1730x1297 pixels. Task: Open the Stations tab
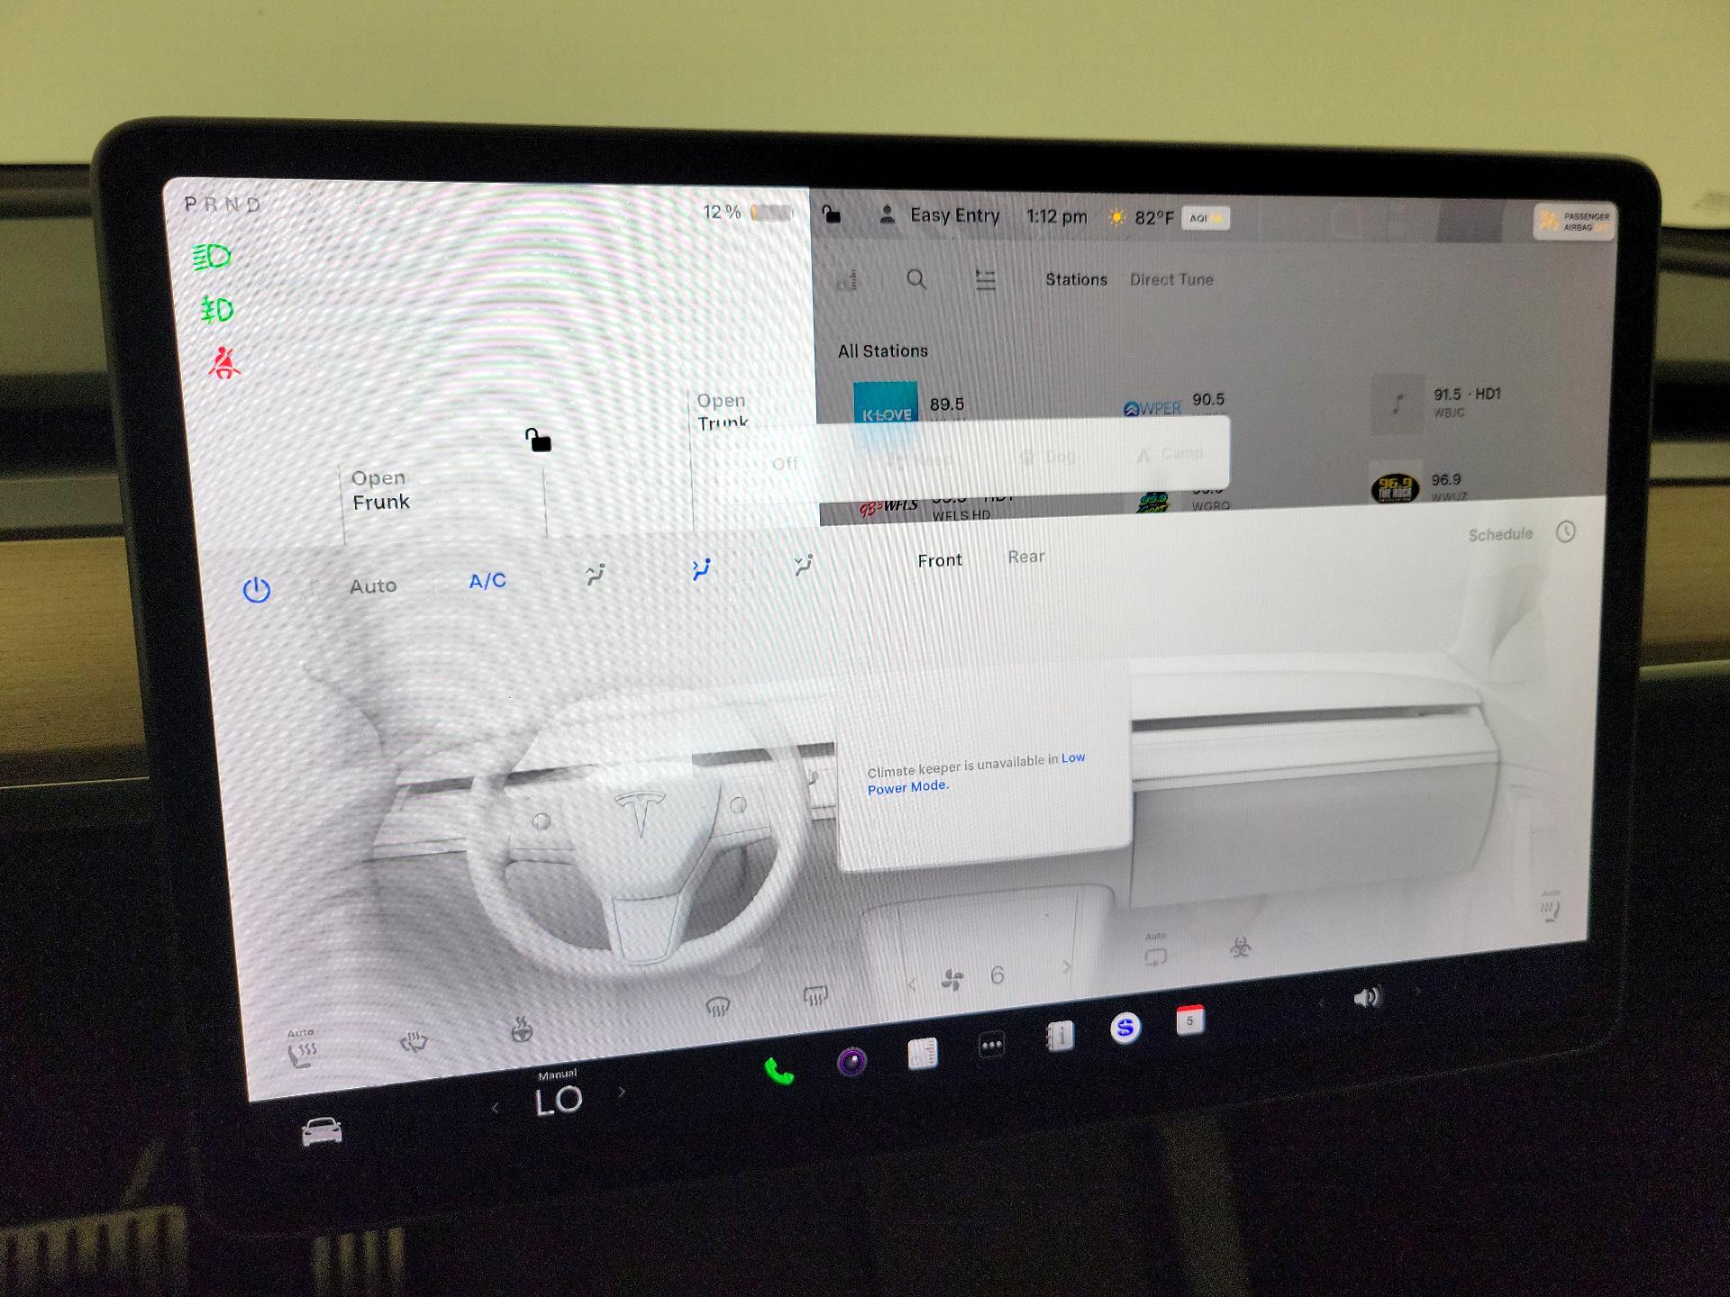point(1076,280)
